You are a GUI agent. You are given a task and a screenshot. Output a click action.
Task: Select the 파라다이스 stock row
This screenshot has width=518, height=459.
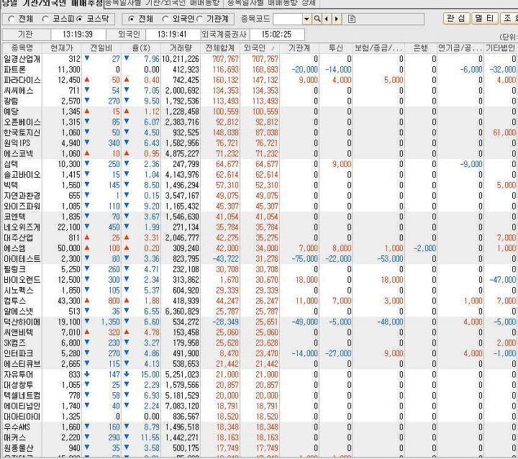[259, 80]
